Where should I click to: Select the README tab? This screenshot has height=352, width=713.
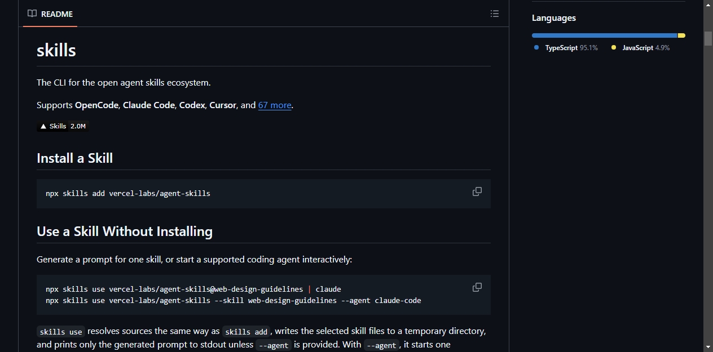(x=50, y=14)
